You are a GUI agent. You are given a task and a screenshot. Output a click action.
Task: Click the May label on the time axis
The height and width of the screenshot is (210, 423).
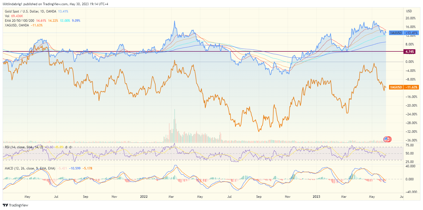point(27,196)
